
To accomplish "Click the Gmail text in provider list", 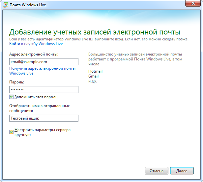I will point(94,76).
